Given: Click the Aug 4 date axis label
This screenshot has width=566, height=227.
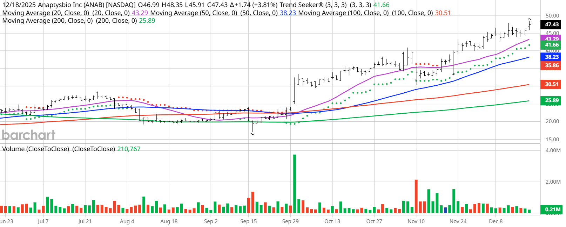Looking at the screenshot, I should coord(127,221).
